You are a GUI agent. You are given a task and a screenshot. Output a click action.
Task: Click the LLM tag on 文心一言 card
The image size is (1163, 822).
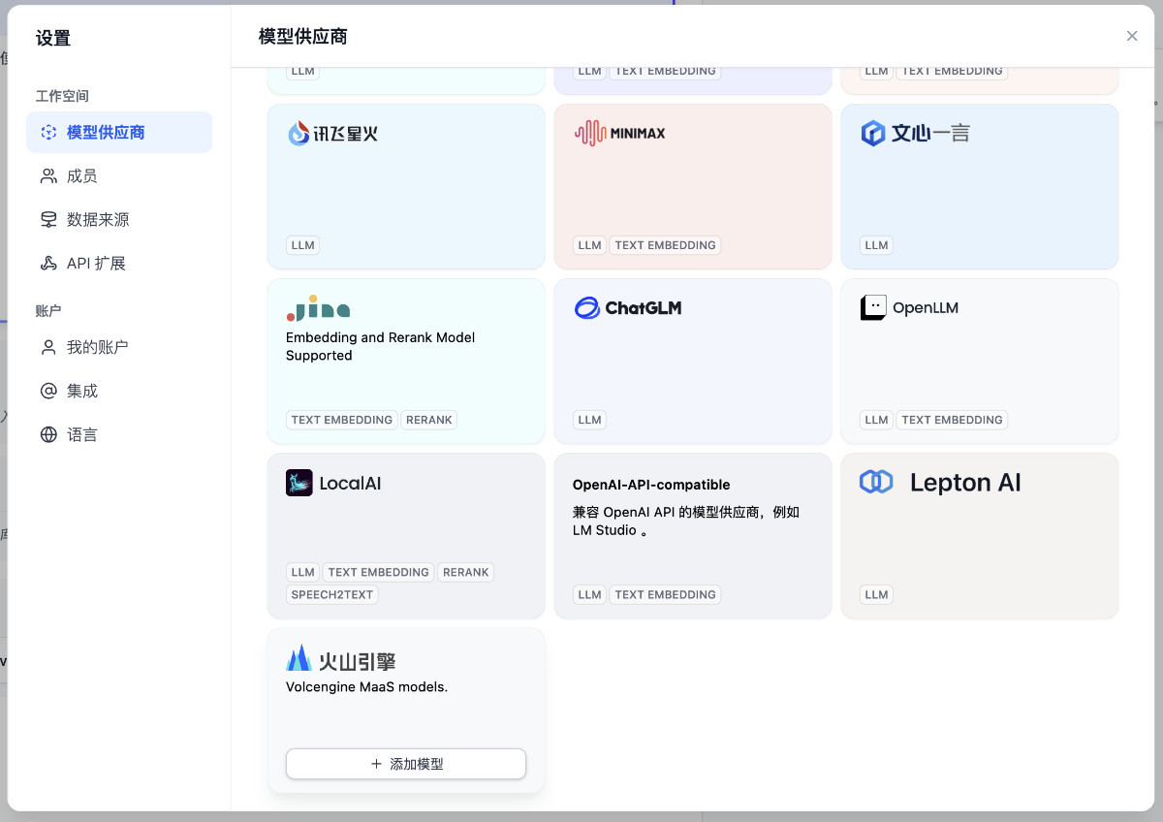point(877,245)
